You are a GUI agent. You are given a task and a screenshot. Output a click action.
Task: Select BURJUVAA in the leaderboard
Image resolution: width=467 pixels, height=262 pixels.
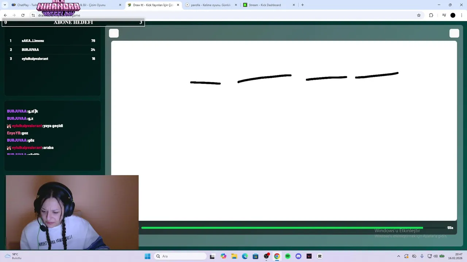(52, 50)
